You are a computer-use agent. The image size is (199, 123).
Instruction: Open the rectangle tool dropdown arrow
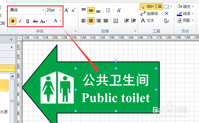click(171, 7)
